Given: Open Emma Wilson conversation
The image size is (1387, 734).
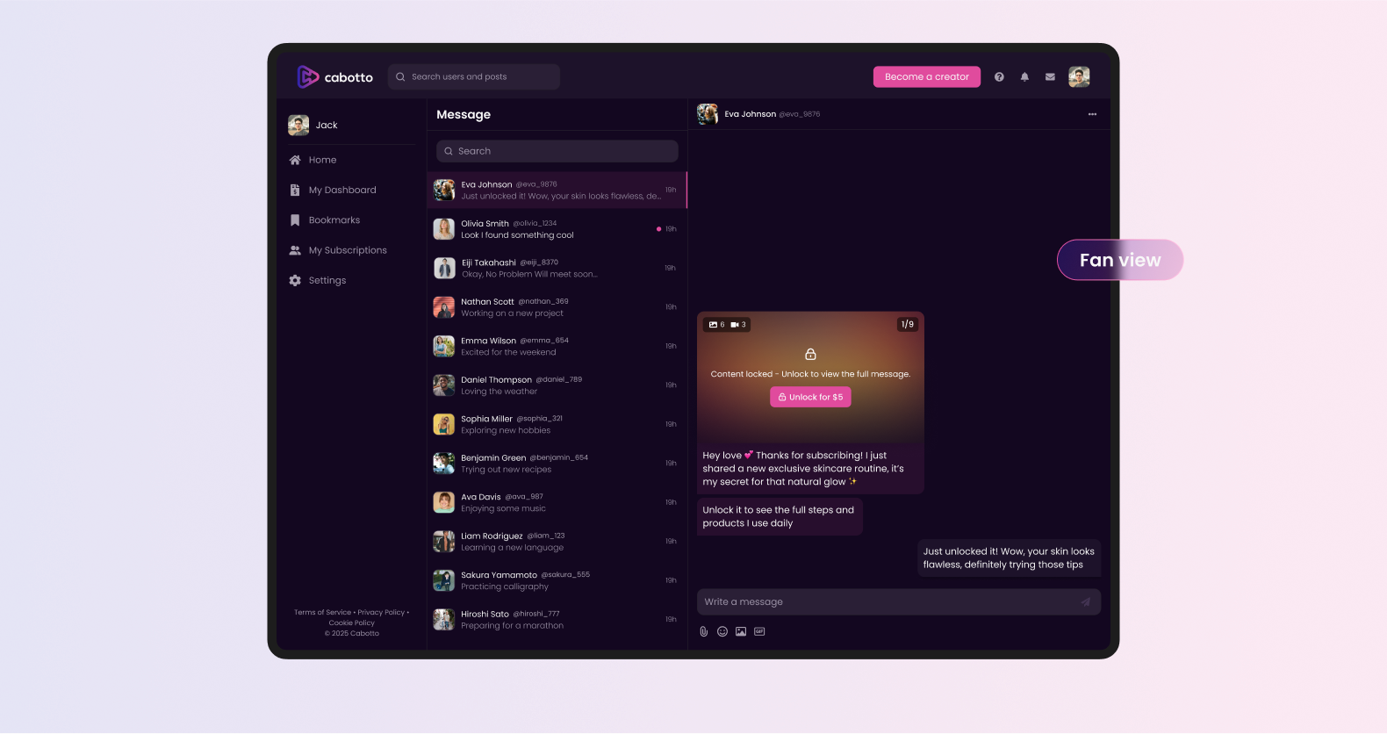Looking at the screenshot, I should click(x=557, y=347).
